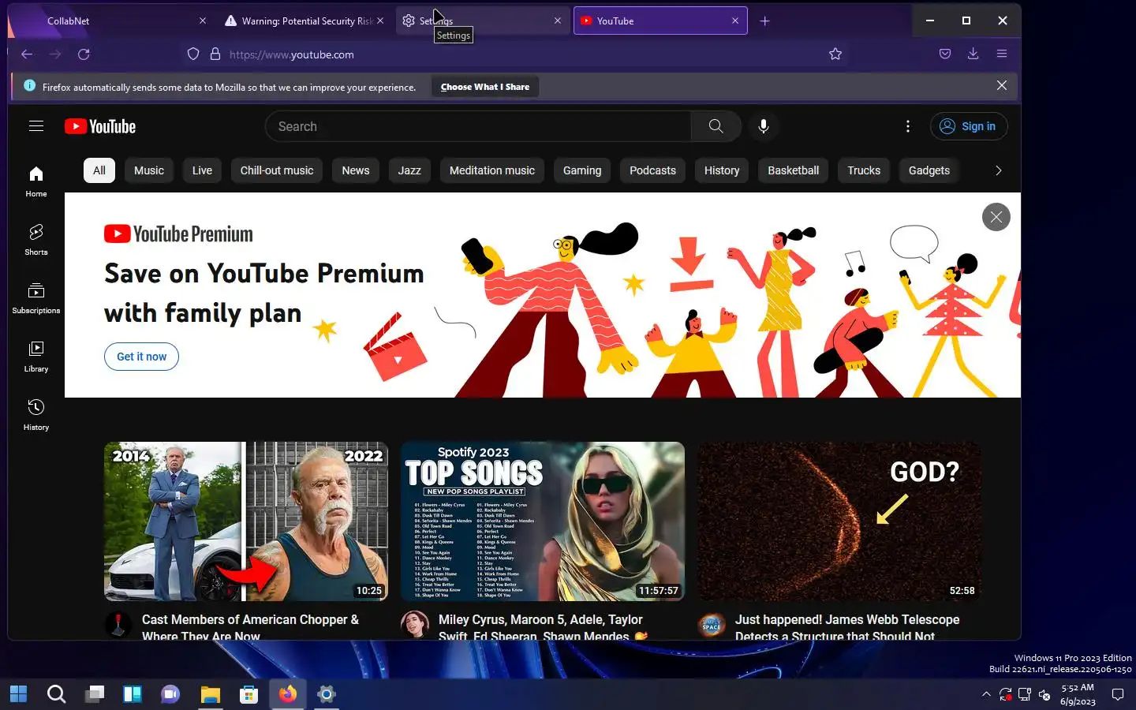1136x710 pixels.
Task: Select the All filter chip
Action: click(x=99, y=170)
